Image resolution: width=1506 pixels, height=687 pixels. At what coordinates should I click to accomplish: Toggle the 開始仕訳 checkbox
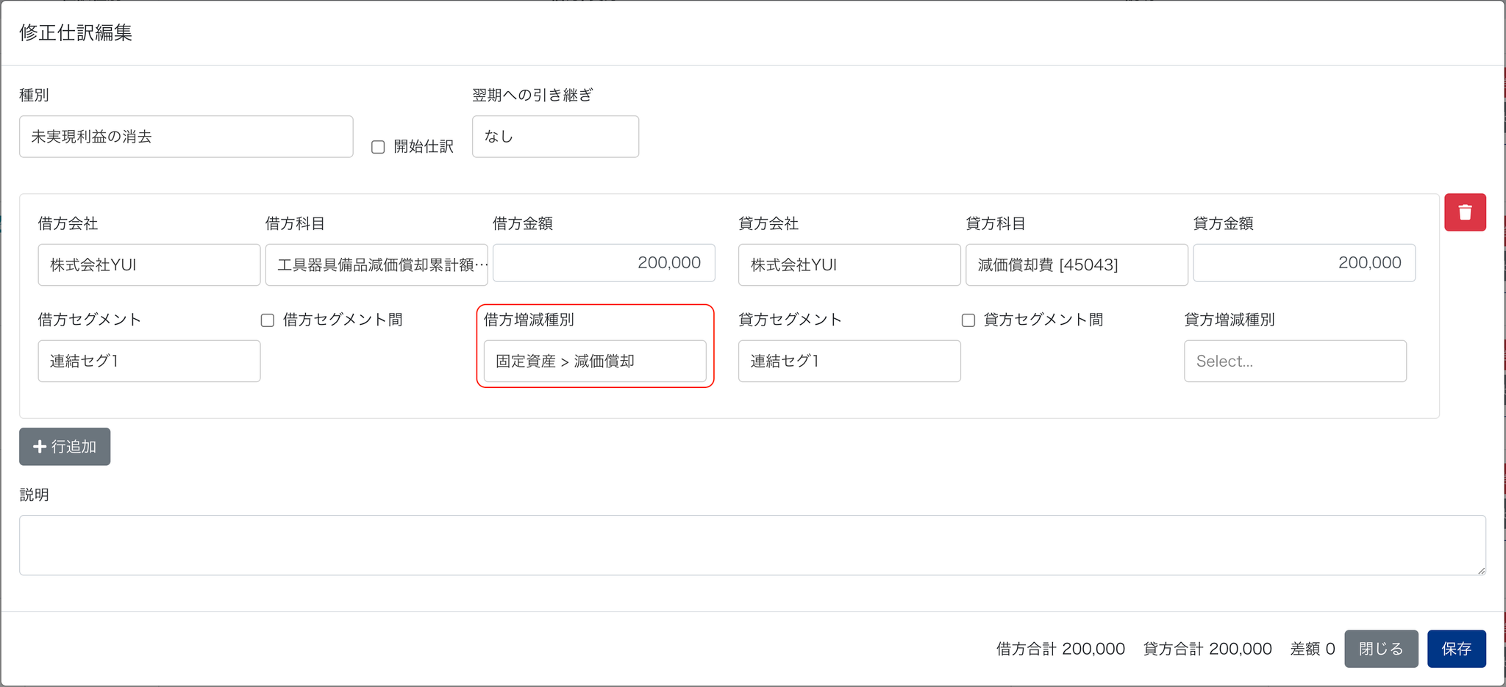[x=378, y=147]
